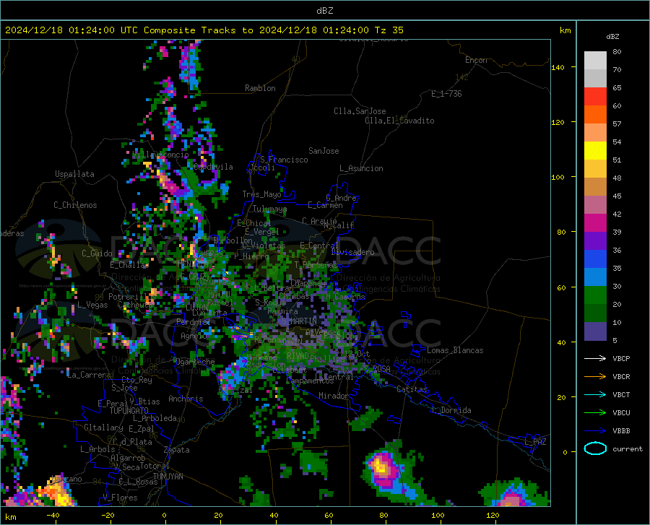Click the white VBCP arrow legend icon
This screenshot has height=525, width=650.
point(595,358)
